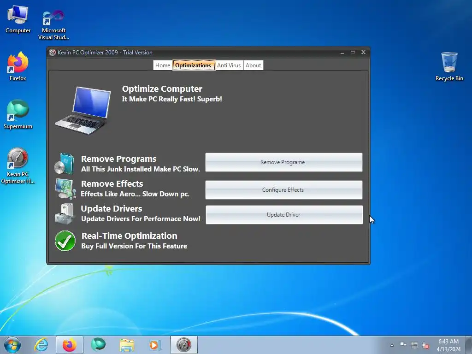Viewport: 472px width, 354px height.
Task: Select the Supermium desktop shortcut
Action: point(18,114)
